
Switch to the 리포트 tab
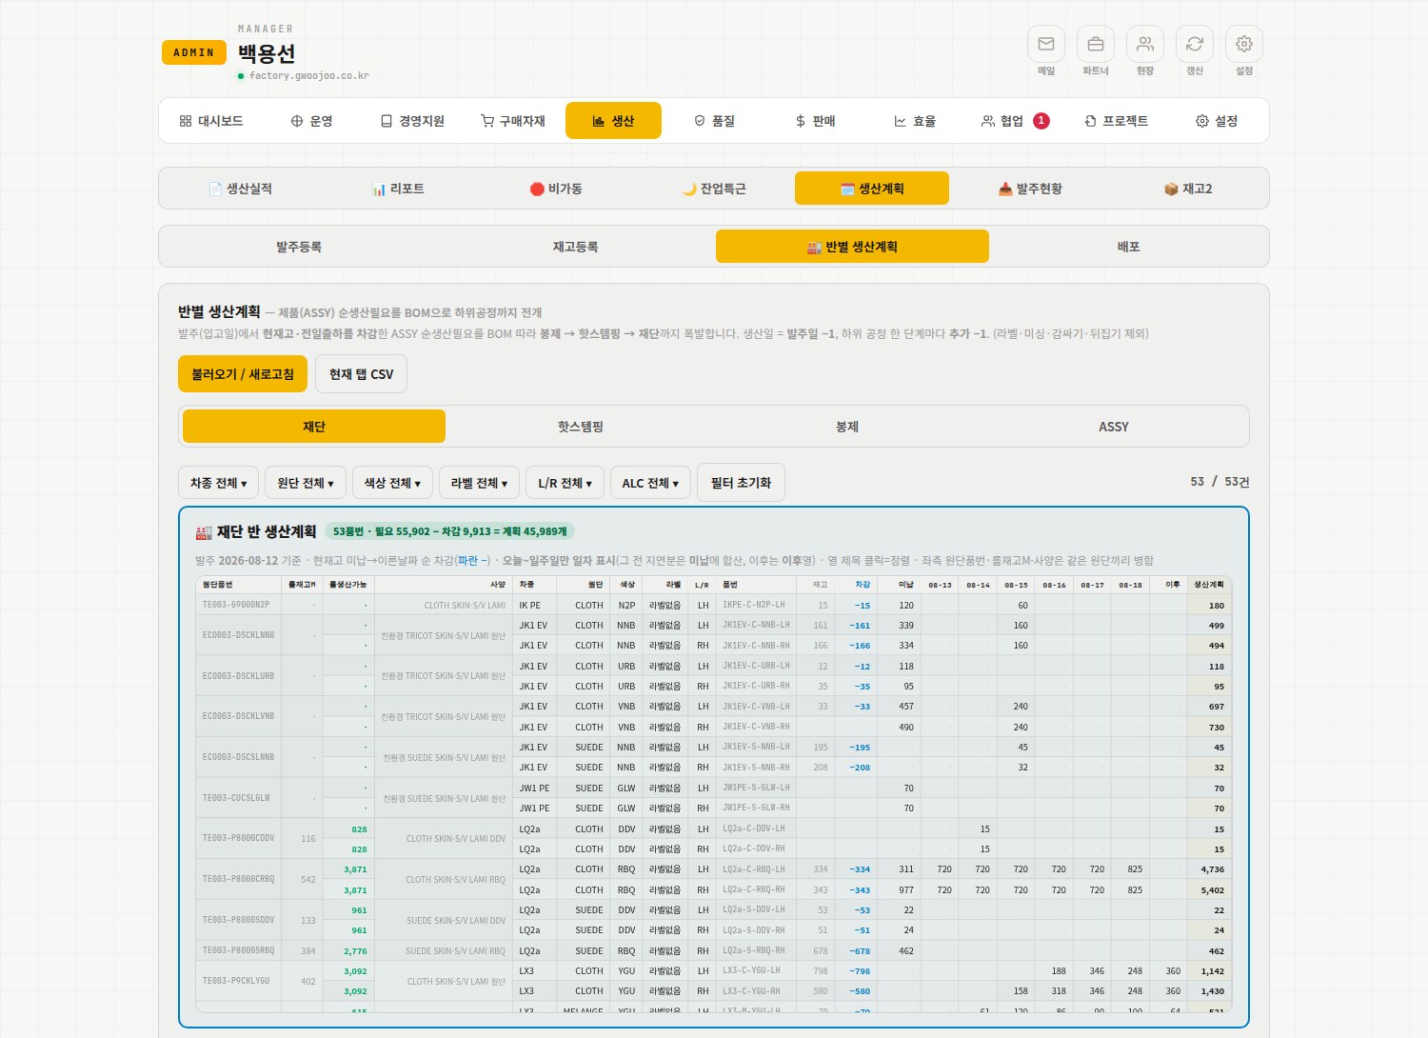[398, 189]
